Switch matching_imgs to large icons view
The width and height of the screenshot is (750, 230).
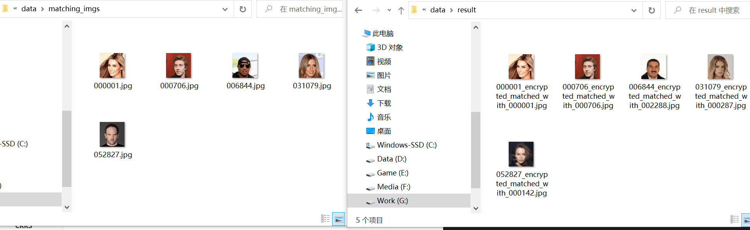coord(339,219)
